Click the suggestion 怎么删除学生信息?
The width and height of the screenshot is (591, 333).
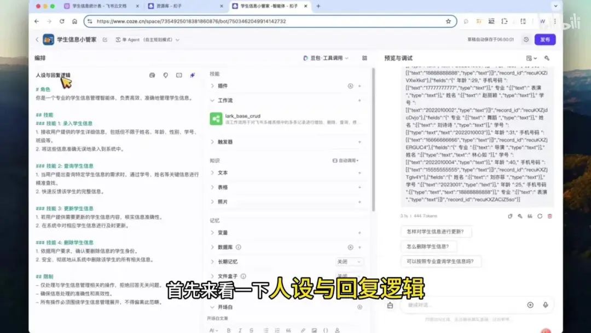click(427, 246)
